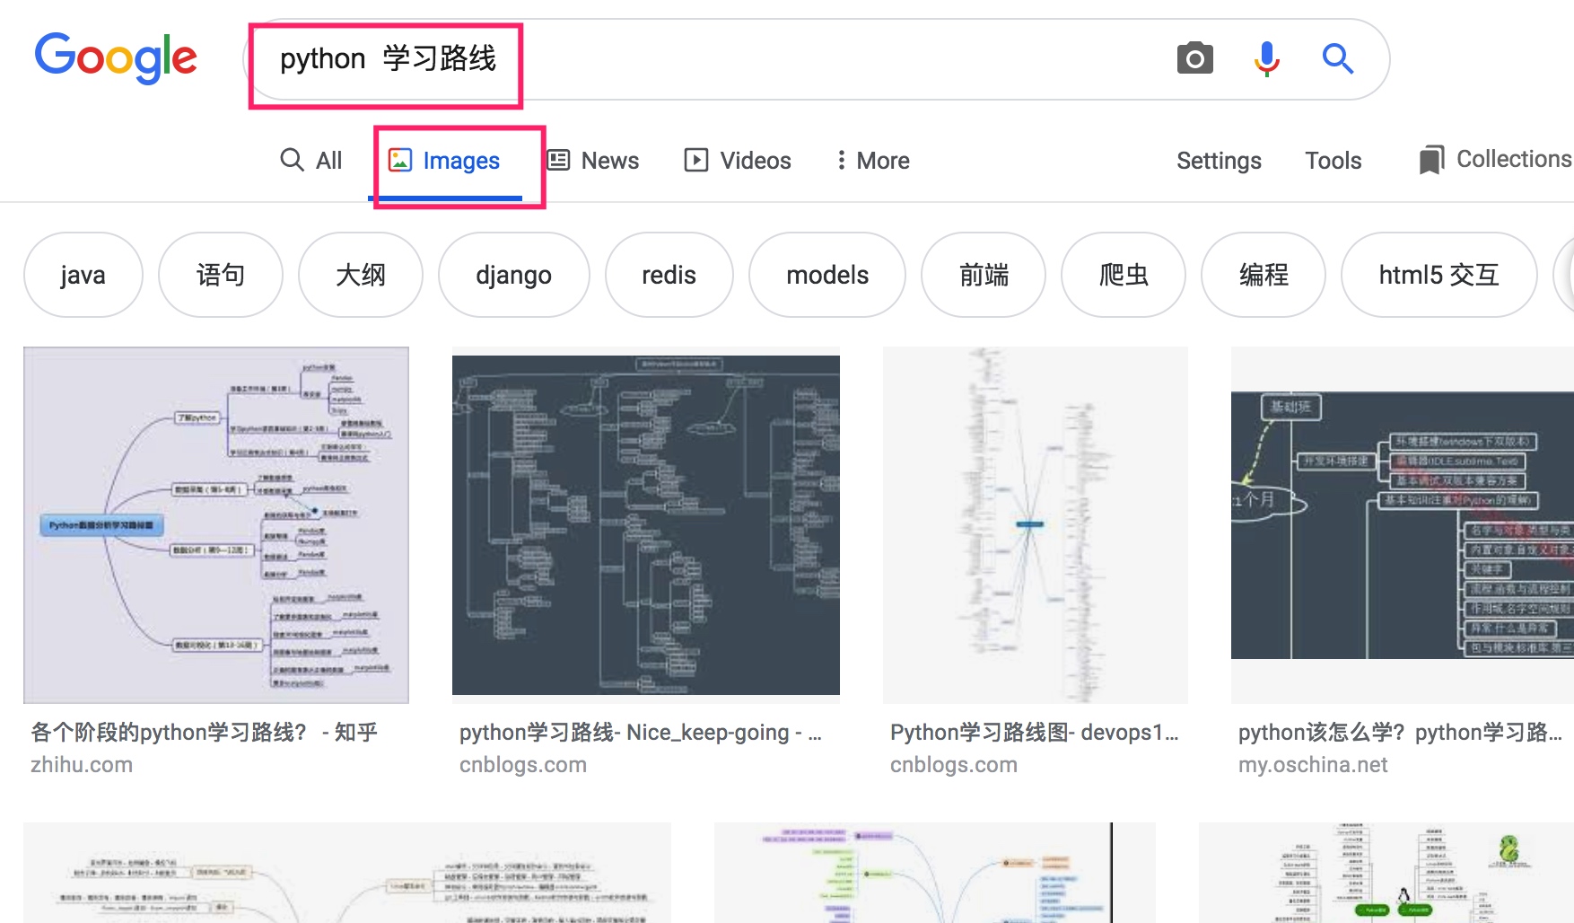Click the html5 交互 filter chip
1574x923 pixels.
coord(1438,275)
